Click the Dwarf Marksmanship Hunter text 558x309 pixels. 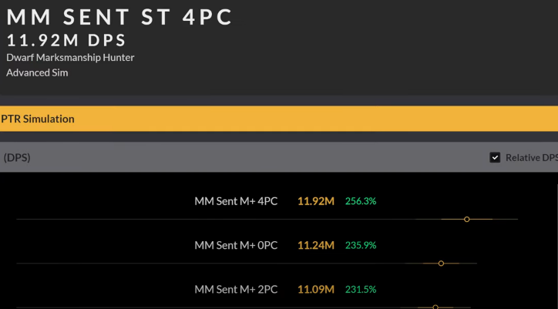point(70,57)
